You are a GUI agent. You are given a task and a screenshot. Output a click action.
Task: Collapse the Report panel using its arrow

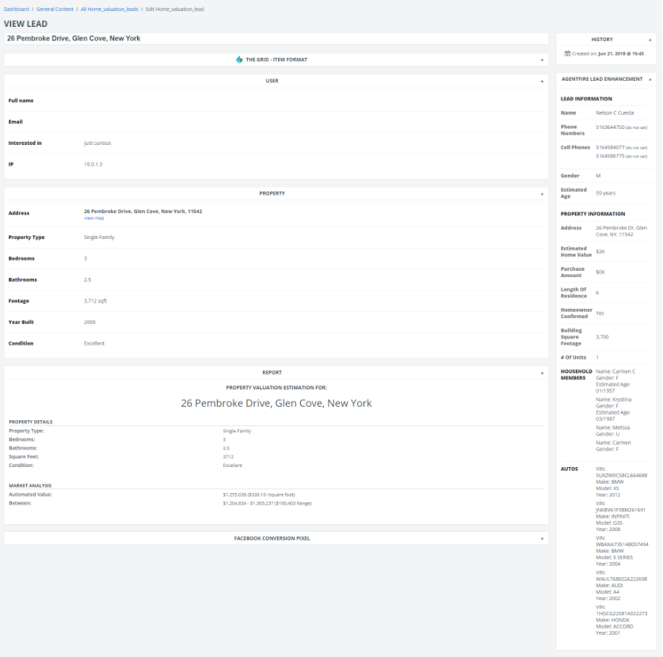pos(543,373)
